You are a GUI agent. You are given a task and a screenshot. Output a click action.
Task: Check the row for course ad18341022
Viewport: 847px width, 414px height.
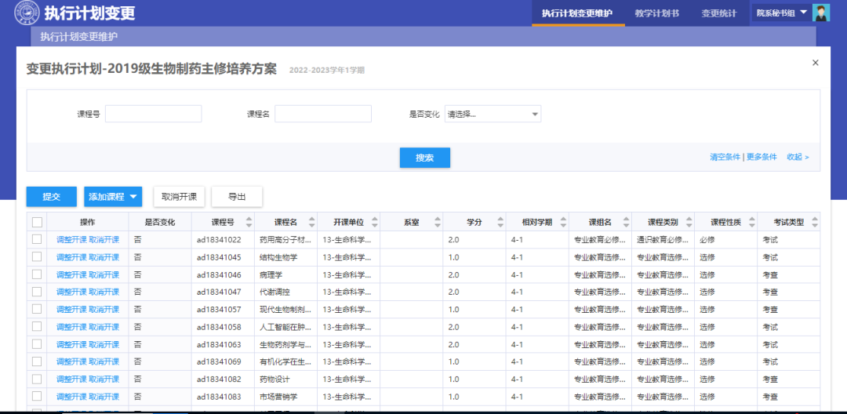pyautogui.click(x=37, y=240)
